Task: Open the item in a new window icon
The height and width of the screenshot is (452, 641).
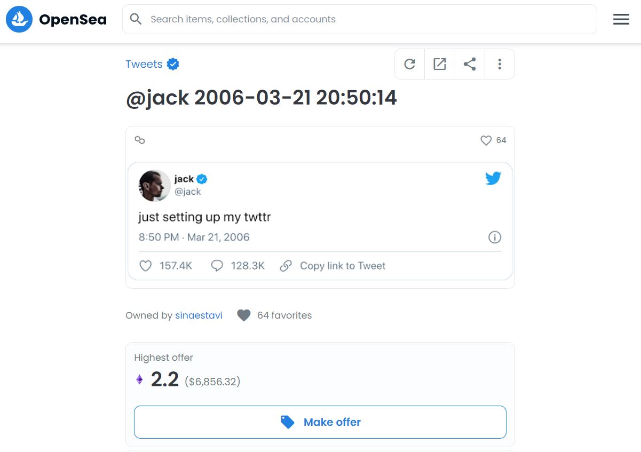Action: pos(440,64)
